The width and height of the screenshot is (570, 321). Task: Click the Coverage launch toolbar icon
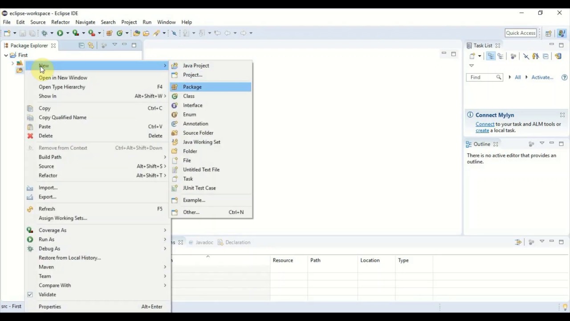76,33
